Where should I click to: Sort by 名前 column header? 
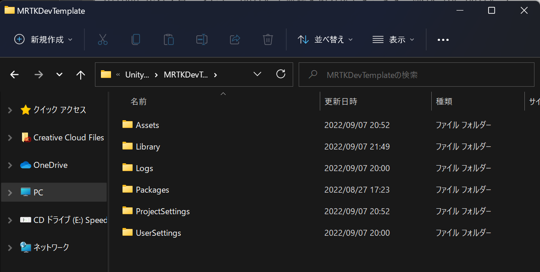point(139,101)
